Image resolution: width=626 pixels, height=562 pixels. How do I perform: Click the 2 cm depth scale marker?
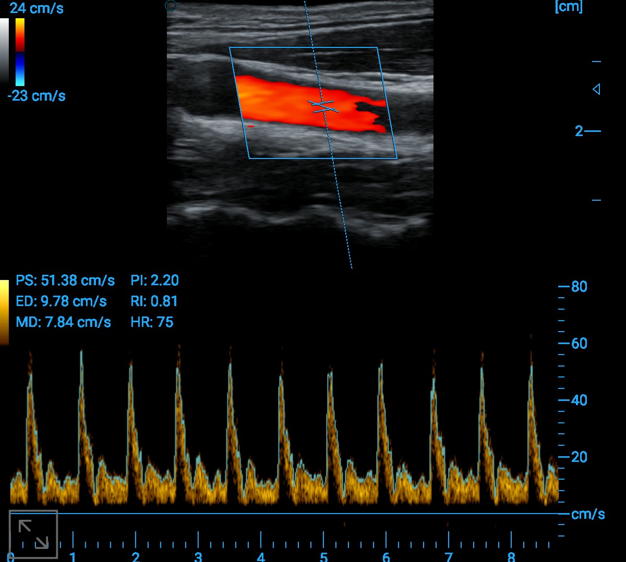click(579, 131)
